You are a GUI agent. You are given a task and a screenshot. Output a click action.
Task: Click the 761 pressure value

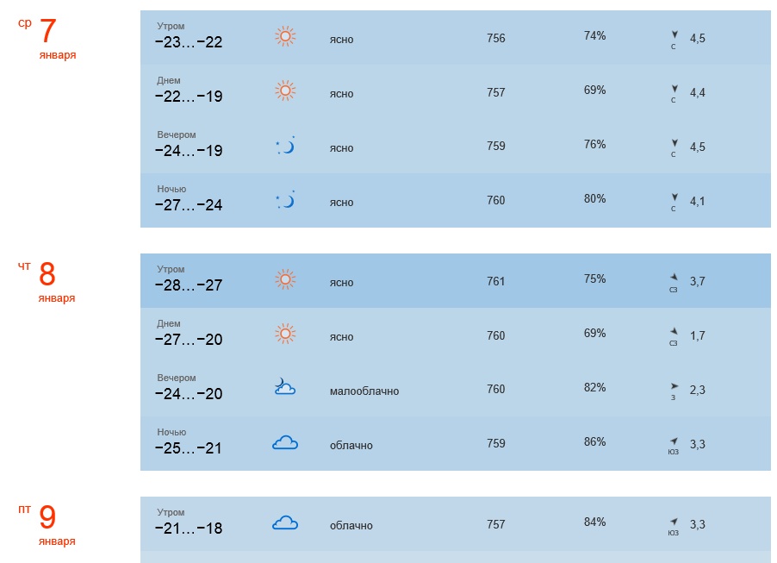coord(495,281)
